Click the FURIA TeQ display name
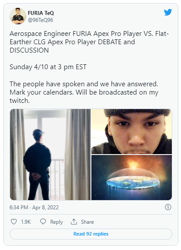The width and height of the screenshot is (181, 250). 41,13
